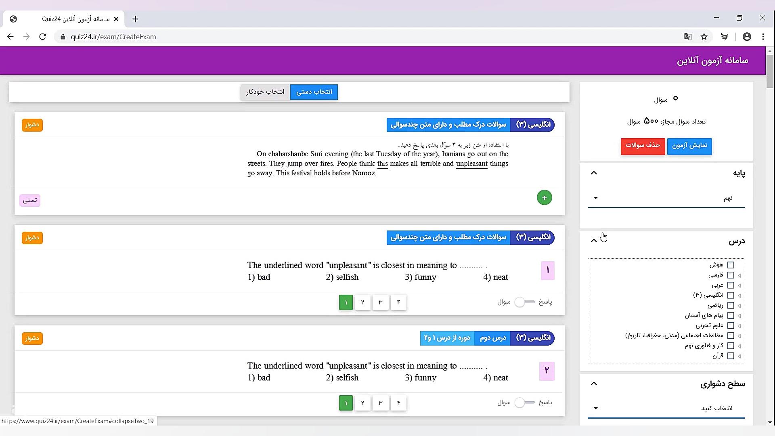Click the browser reload page icon
This screenshot has width=775, height=436.
(x=43, y=37)
